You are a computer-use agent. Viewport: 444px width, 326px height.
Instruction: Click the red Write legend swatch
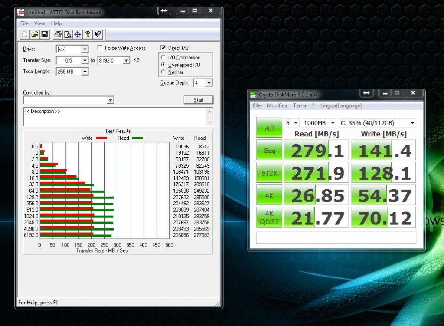pyautogui.click(x=101, y=138)
